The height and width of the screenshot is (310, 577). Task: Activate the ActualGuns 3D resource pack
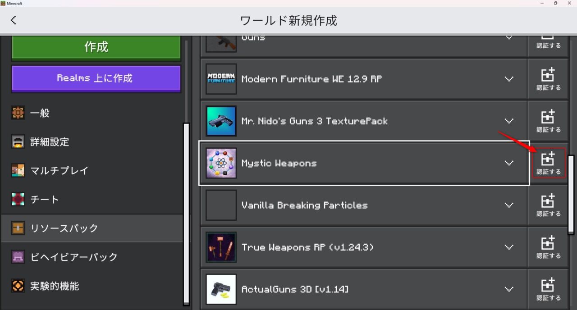coord(548,288)
